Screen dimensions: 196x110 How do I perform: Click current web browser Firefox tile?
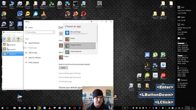64,57
